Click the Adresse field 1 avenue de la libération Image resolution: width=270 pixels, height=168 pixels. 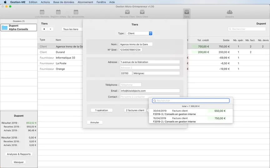pos(150,62)
